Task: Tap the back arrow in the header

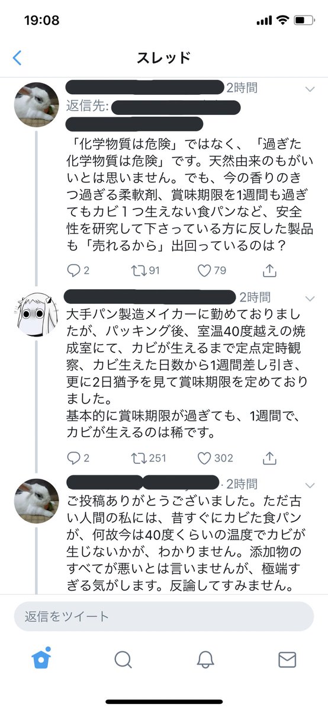Action: 17,57
